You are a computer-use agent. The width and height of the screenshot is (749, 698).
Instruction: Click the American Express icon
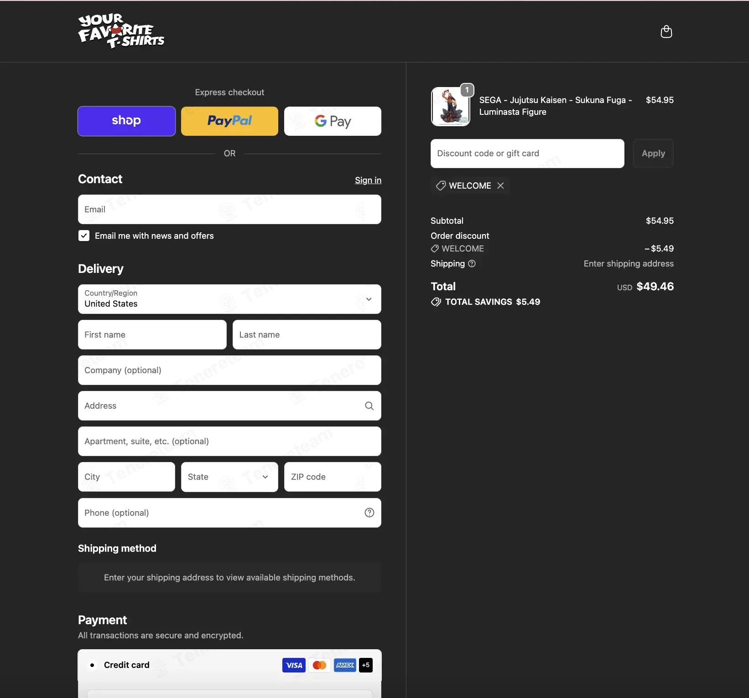[x=345, y=665]
